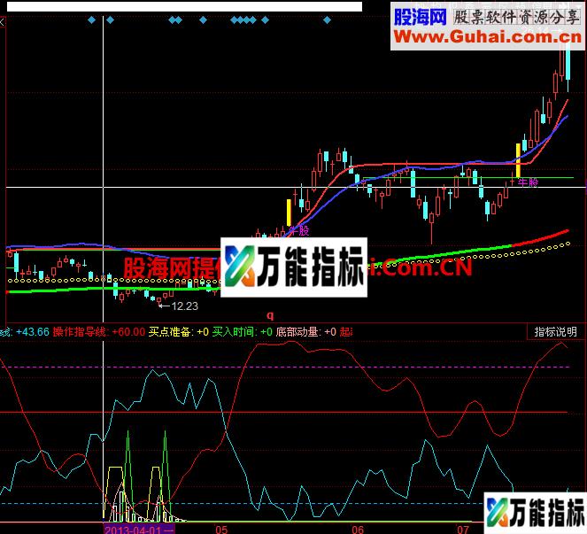Click the 06 month label on the time axis
Image resolution: width=587 pixels, height=534 pixels.
click(358, 529)
